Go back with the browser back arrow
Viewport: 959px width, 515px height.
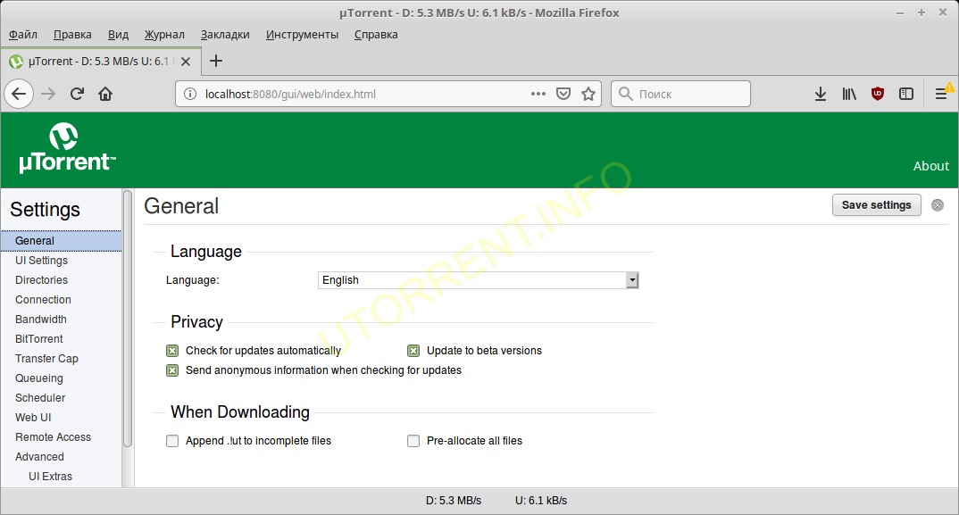point(19,94)
